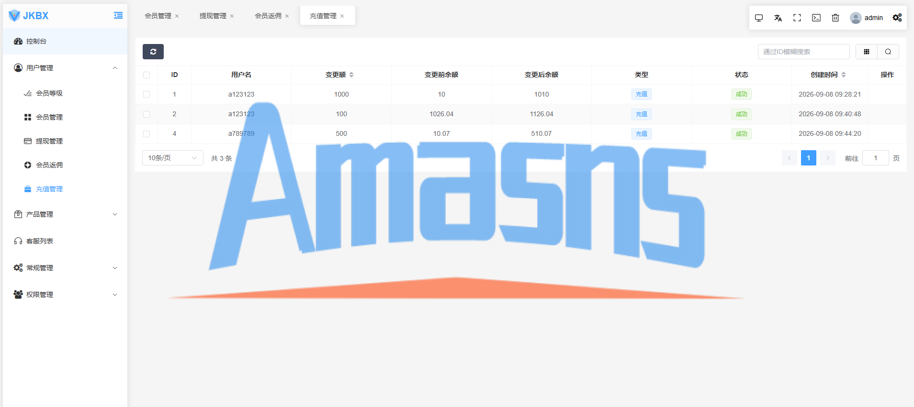Click the previous page arrow
The width and height of the screenshot is (914, 407).
coord(790,158)
